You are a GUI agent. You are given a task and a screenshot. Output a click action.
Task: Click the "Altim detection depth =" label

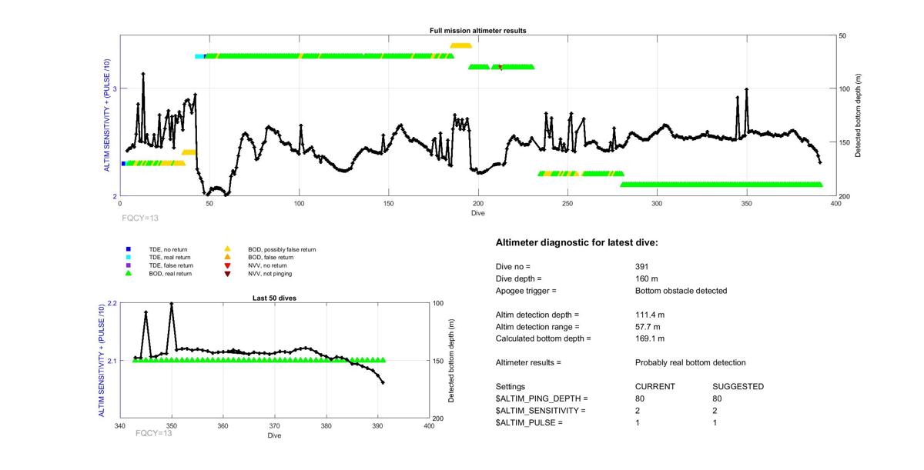(x=537, y=315)
